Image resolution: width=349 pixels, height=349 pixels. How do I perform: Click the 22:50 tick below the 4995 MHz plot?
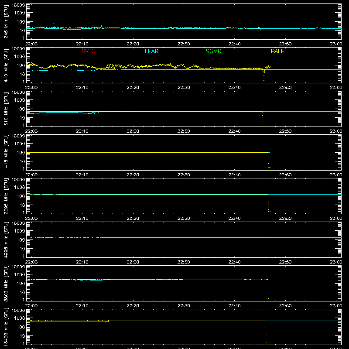285,262
